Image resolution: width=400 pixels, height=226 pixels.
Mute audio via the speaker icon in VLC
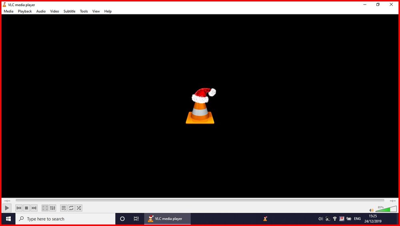[x=372, y=210]
